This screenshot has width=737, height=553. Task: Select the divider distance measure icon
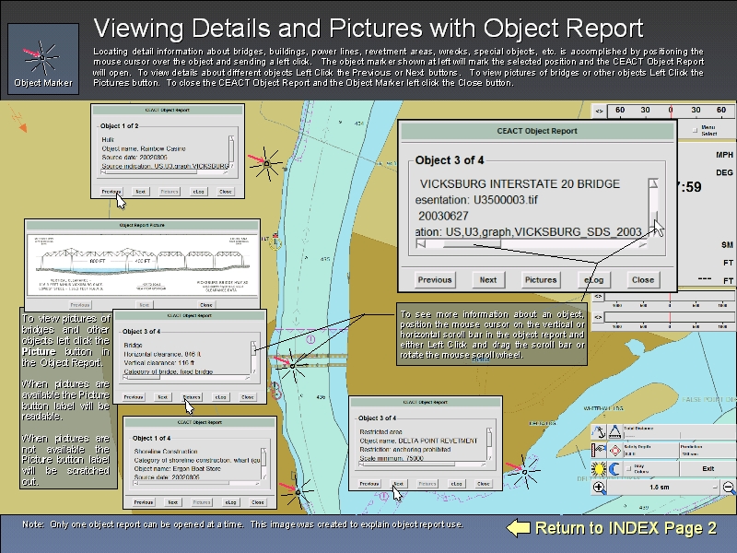coord(615,431)
